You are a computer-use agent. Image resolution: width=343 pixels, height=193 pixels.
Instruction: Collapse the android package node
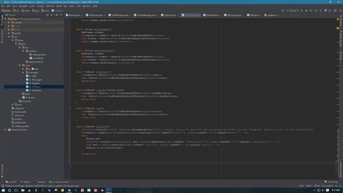23,51
